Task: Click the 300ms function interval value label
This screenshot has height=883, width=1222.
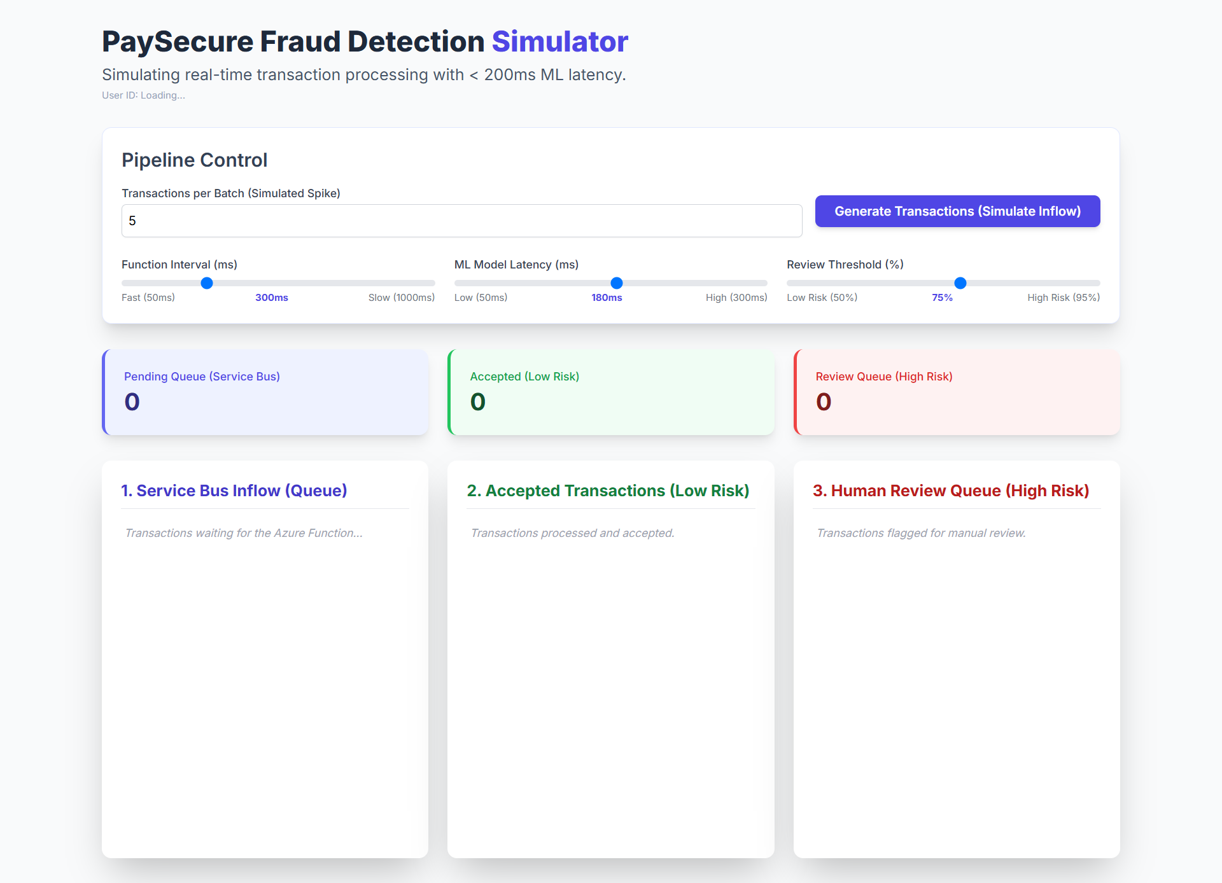Action: (272, 298)
